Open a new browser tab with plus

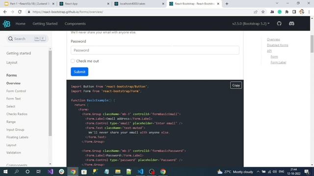[x=227, y=3]
